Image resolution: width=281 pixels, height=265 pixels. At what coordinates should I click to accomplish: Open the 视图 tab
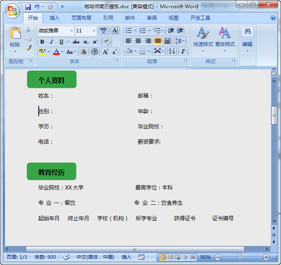click(174, 18)
